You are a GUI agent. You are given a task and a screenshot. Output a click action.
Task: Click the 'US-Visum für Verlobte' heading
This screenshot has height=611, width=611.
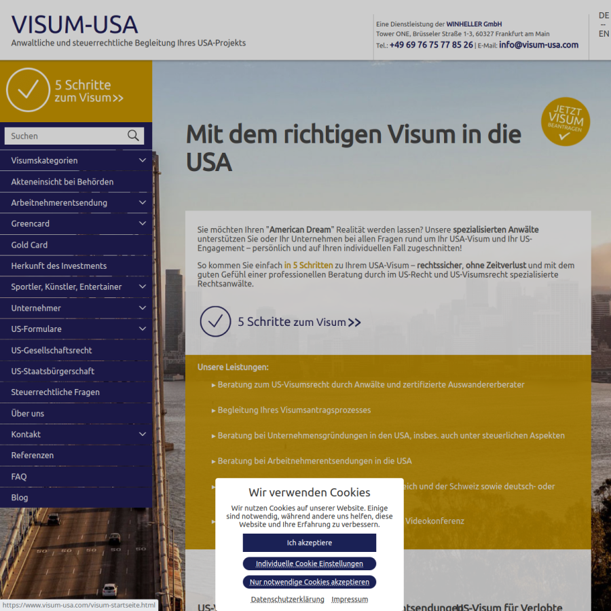510,606
